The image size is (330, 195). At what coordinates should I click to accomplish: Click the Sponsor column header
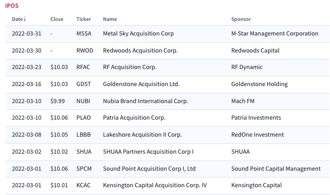tap(241, 19)
